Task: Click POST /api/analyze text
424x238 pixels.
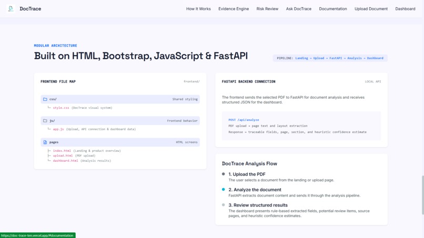Action: (x=244, y=120)
